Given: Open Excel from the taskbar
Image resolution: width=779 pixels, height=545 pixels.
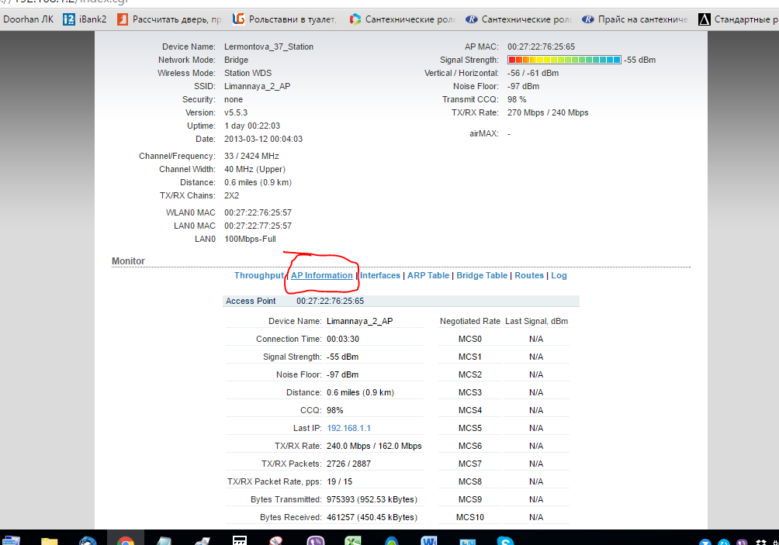Looking at the screenshot, I should tap(353, 540).
